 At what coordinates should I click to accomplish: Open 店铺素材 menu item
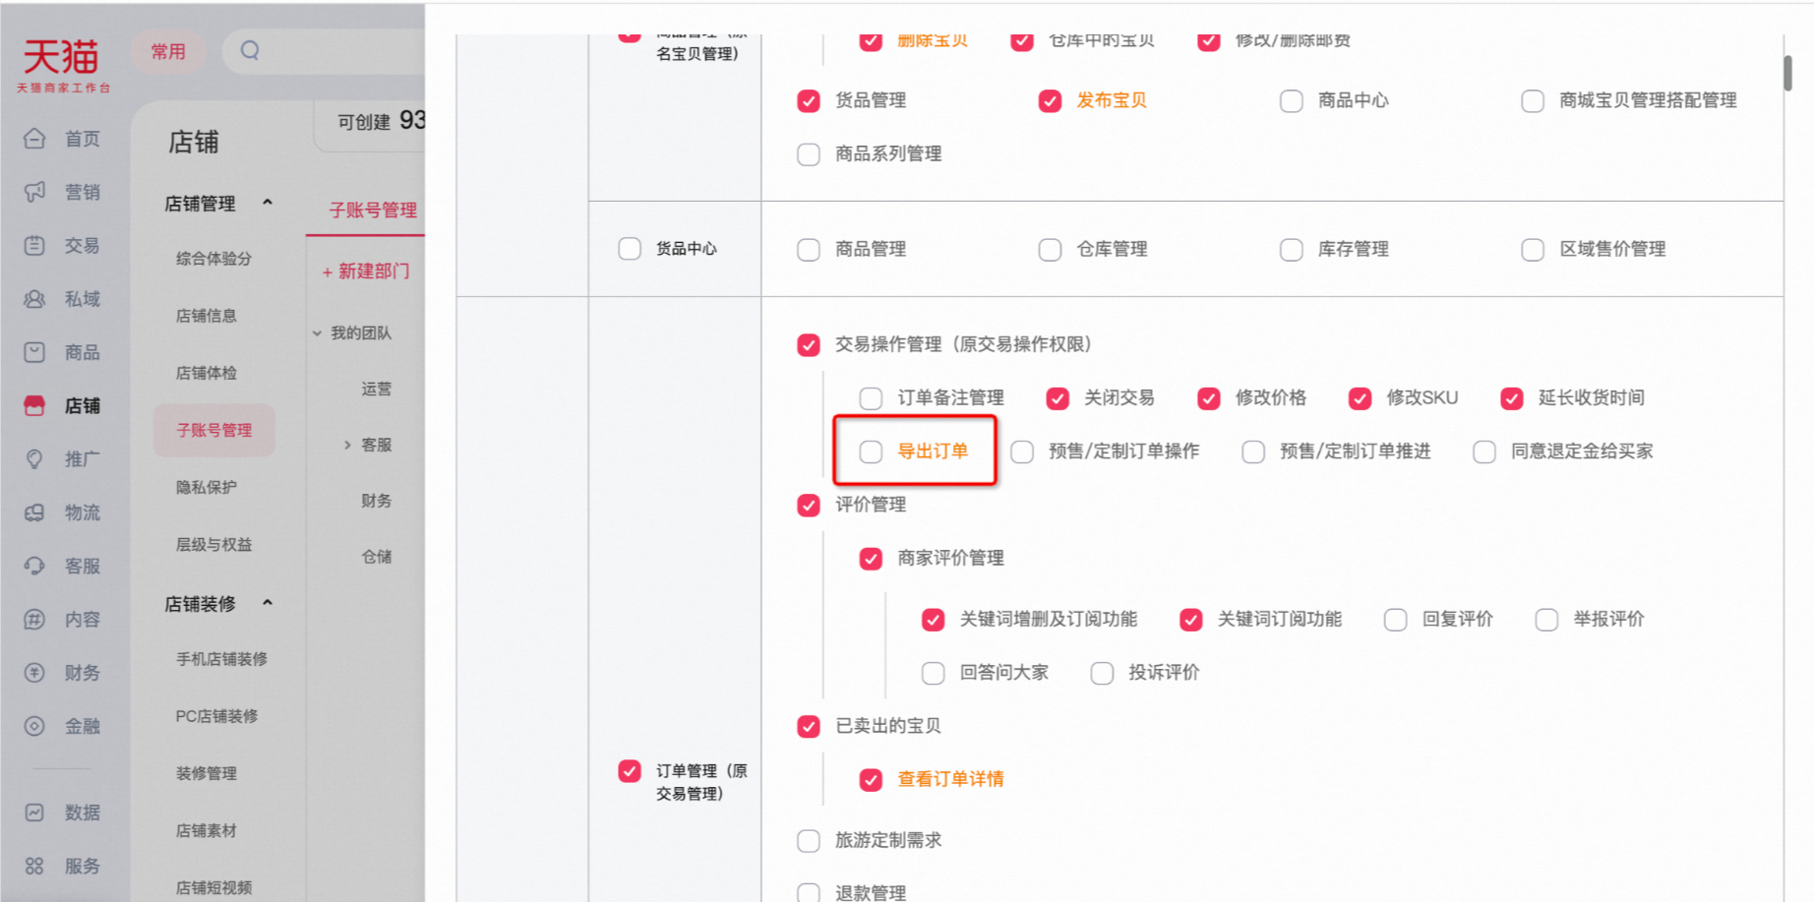tap(206, 830)
